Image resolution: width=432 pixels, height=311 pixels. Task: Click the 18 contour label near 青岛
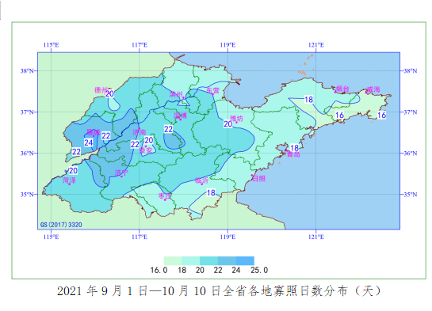pos(295,148)
